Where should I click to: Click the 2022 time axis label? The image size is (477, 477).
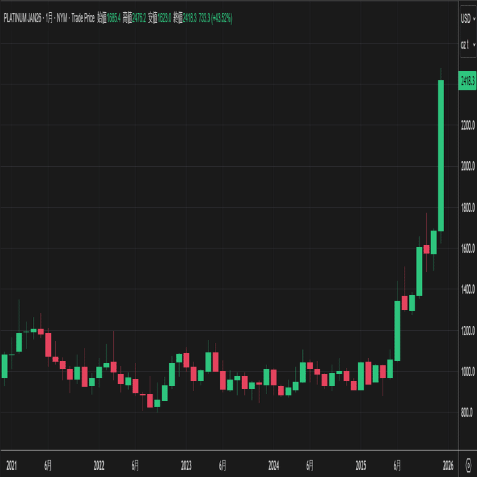[x=99, y=466]
